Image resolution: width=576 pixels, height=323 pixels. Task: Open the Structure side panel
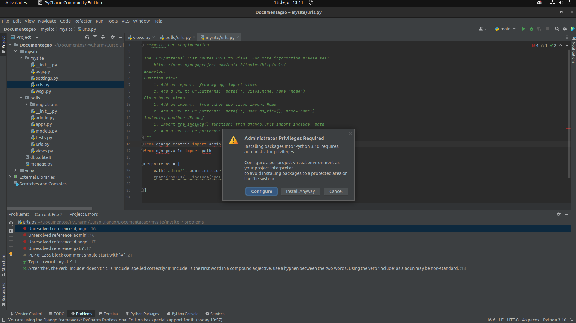(3, 265)
